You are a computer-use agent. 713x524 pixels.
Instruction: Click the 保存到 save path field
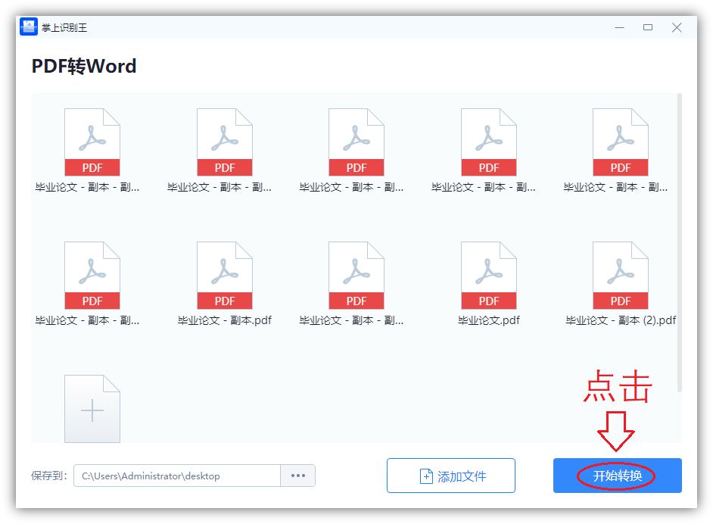click(176, 476)
